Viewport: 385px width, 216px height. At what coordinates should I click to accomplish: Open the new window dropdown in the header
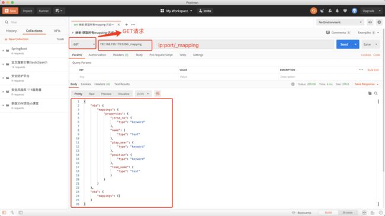point(59,11)
